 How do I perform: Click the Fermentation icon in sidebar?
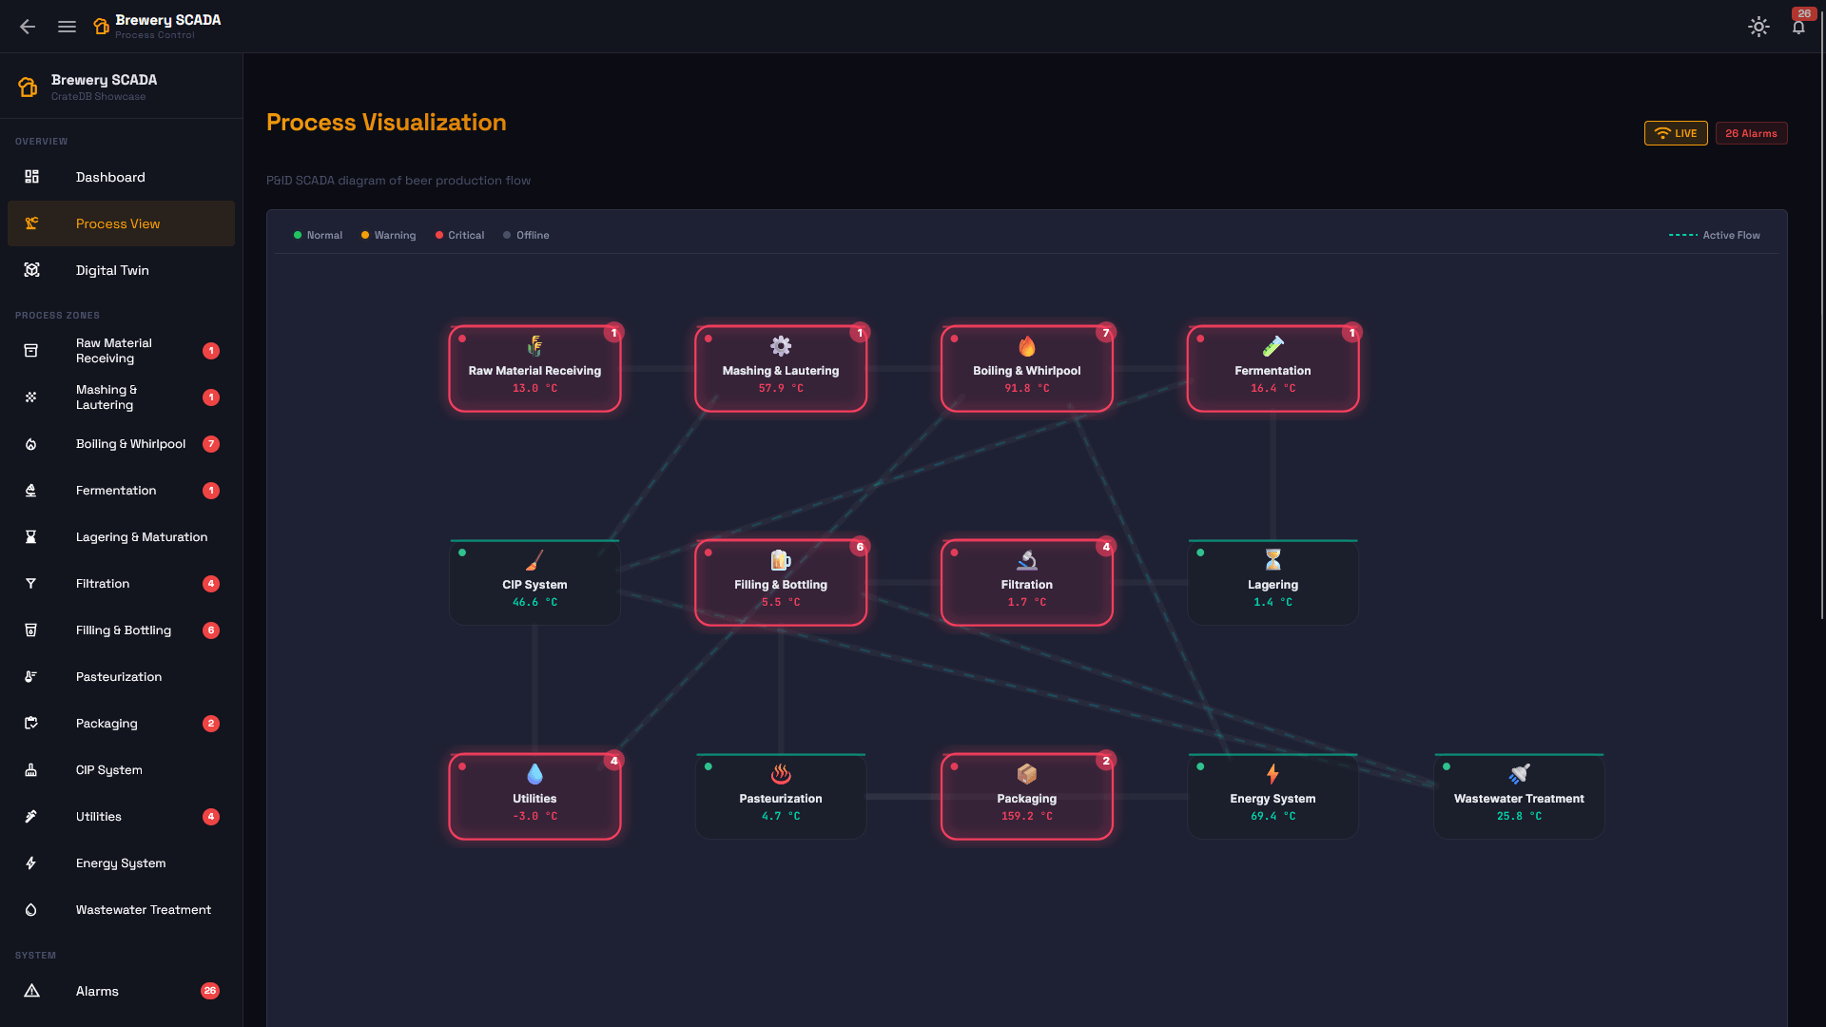(x=31, y=491)
